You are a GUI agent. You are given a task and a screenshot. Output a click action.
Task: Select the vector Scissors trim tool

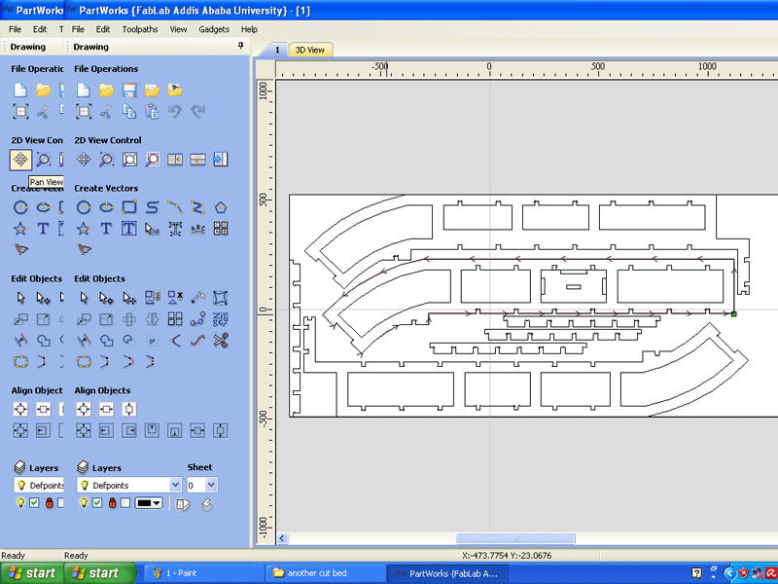click(221, 341)
